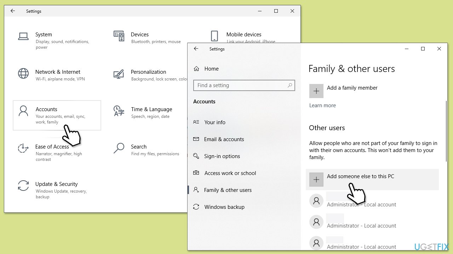Go back in the front Settings window

pos(196,49)
